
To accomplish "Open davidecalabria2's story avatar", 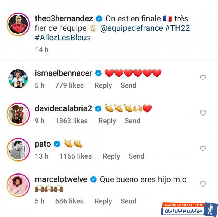I will pos(18,114).
